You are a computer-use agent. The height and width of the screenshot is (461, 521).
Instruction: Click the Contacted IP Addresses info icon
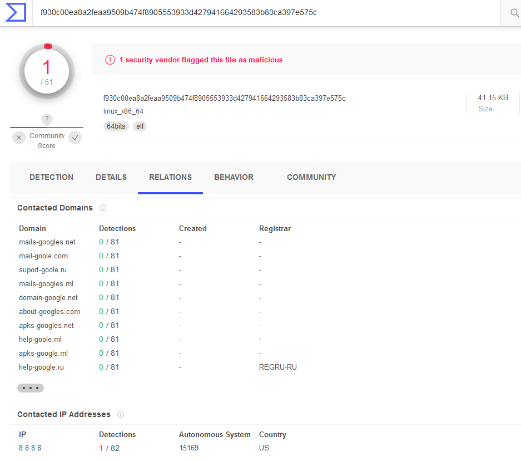pyautogui.click(x=121, y=414)
